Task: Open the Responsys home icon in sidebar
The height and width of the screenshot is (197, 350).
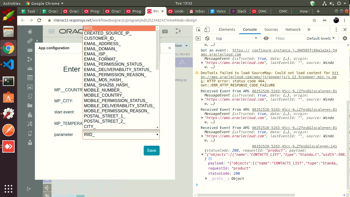Action: coord(30,32)
